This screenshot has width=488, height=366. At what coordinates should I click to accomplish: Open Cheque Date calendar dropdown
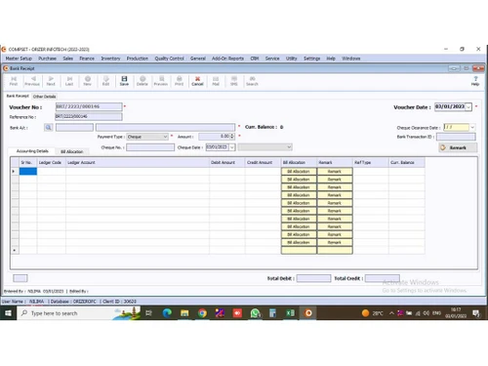click(232, 147)
